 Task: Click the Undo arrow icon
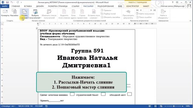click(11, 2)
